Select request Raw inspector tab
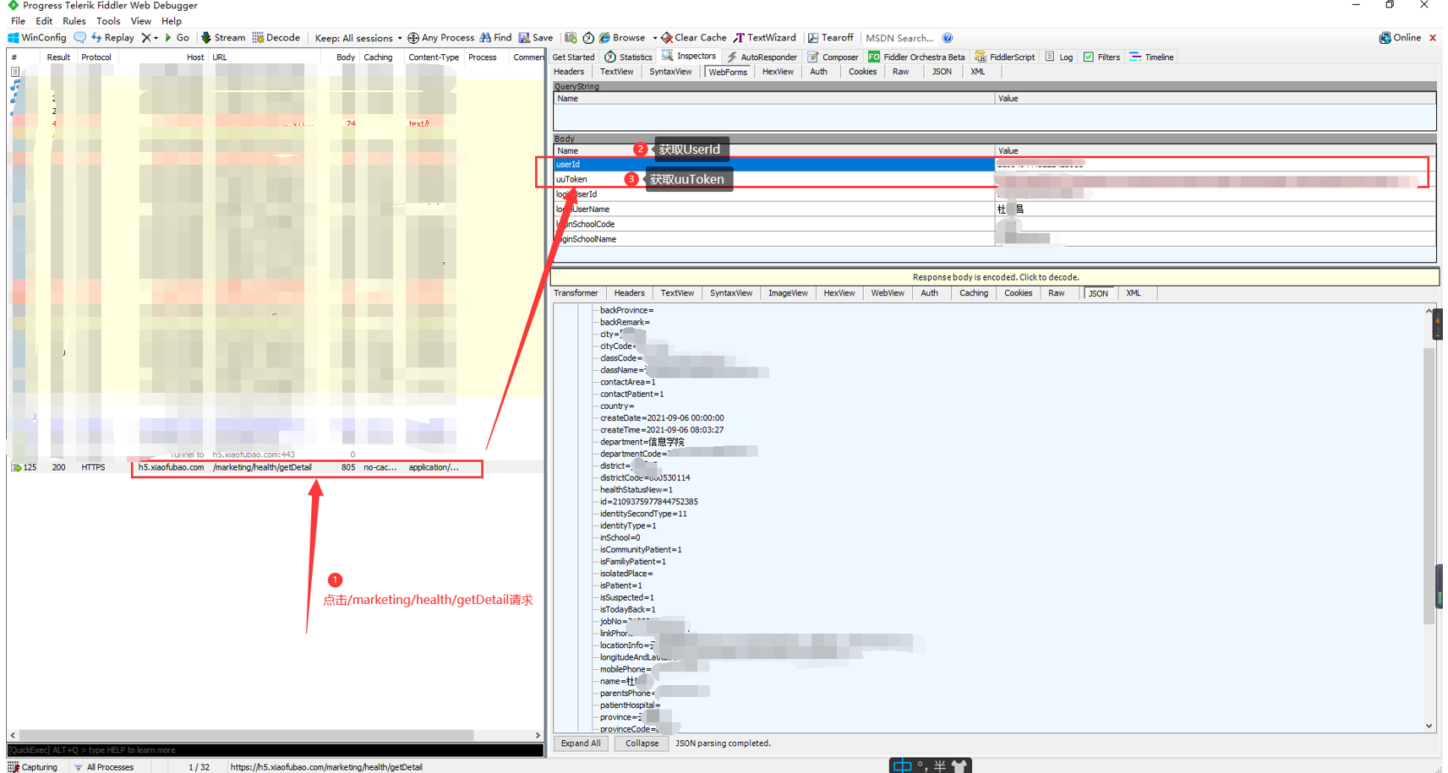This screenshot has height=773, width=1448. coord(901,72)
